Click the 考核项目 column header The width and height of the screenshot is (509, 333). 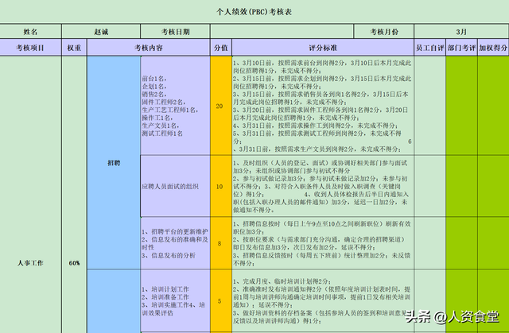[30, 48]
